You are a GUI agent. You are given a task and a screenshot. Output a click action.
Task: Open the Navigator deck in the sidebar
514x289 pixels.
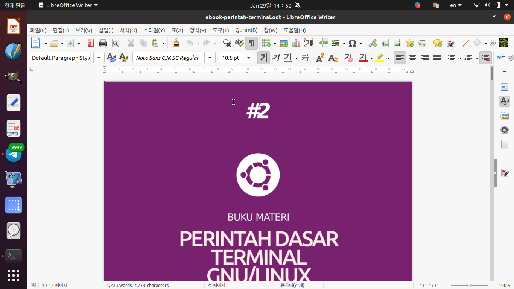[x=505, y=130]
